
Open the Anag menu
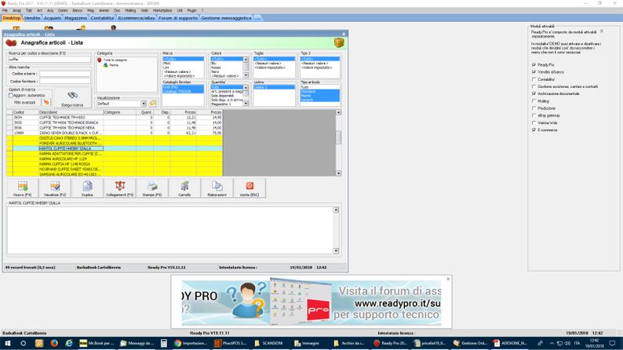tap(16, 10)
